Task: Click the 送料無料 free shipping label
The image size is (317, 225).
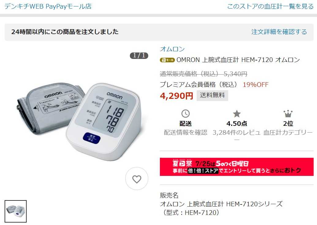Action: click(212, 95)
